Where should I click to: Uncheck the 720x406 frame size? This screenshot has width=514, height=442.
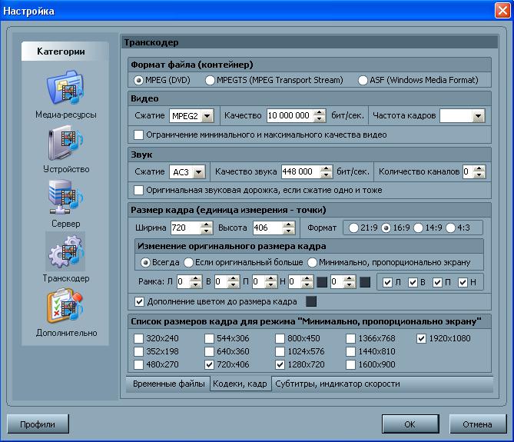(209, 364)
